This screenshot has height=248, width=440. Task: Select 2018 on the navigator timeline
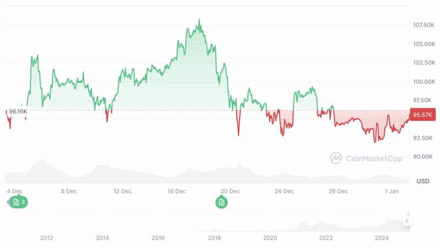click(215, 238)
